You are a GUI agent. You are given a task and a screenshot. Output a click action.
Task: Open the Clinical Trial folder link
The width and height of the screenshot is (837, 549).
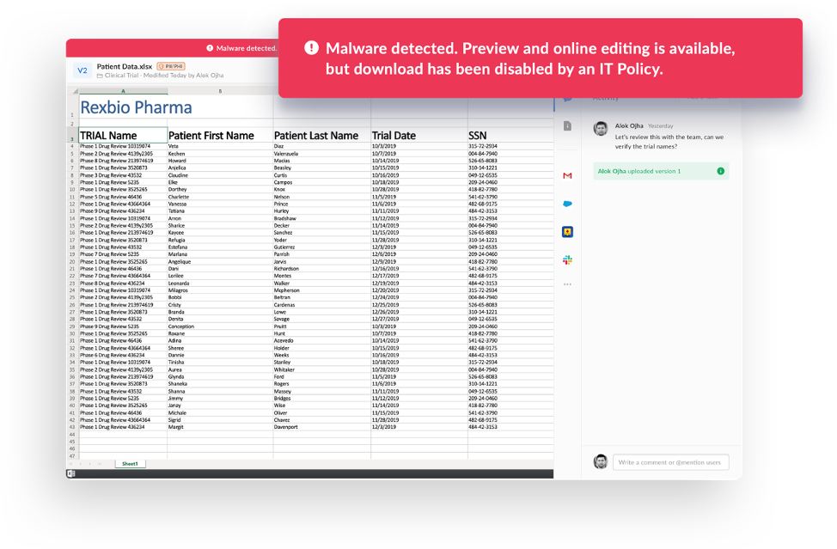pos(122,76)
